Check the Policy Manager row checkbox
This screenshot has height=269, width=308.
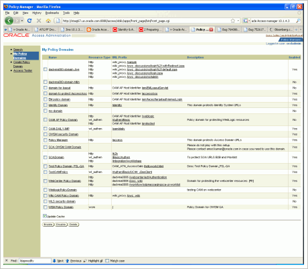(46, 140)
